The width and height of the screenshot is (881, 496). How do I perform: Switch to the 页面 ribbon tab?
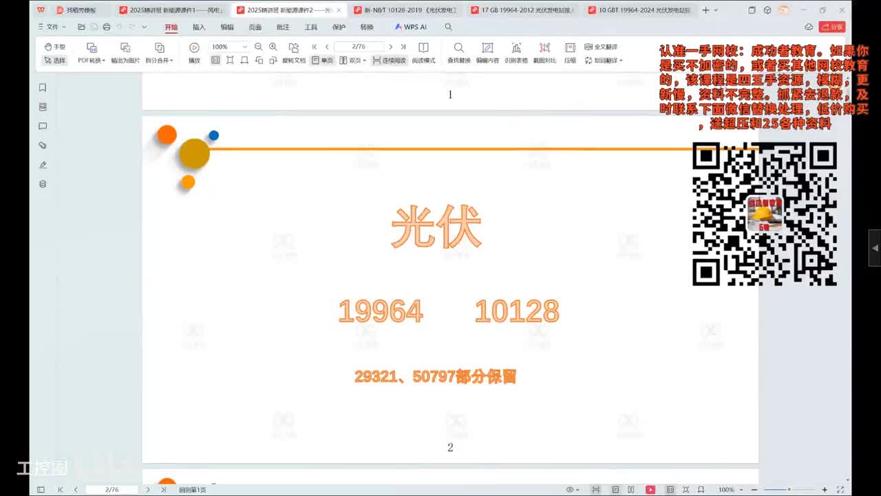coord(255,27)
